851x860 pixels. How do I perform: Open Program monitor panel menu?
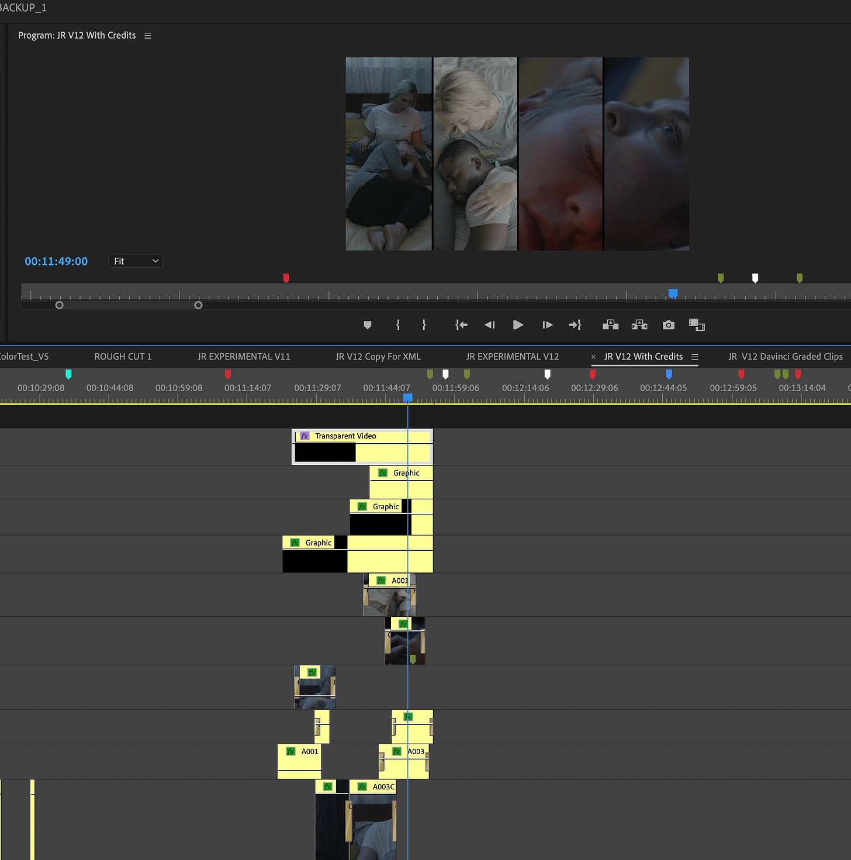point(148,36)
